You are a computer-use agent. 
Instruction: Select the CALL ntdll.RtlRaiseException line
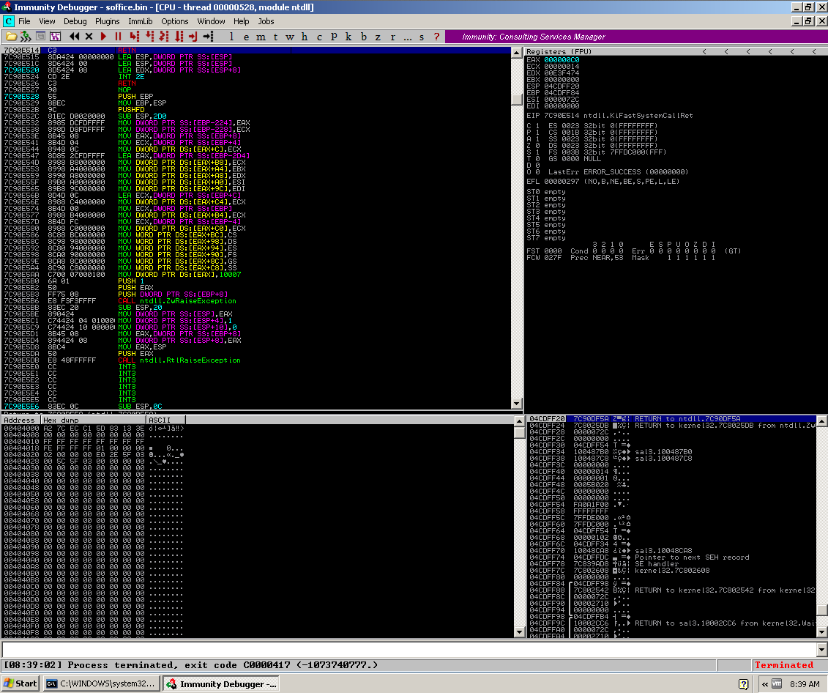tap(256, 360)
